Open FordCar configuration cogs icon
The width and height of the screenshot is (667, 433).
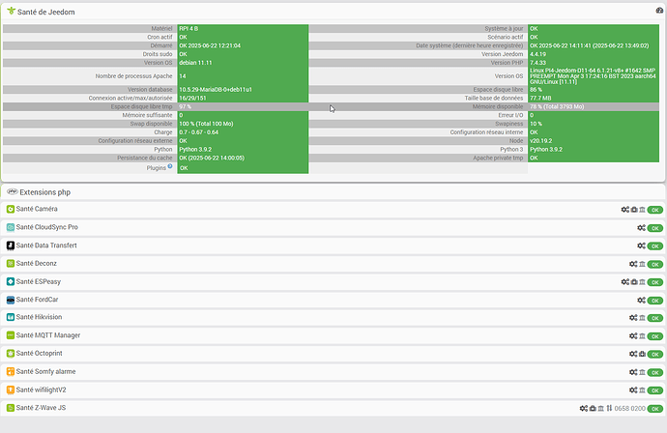pyautogui.click(x=642, y=300)
